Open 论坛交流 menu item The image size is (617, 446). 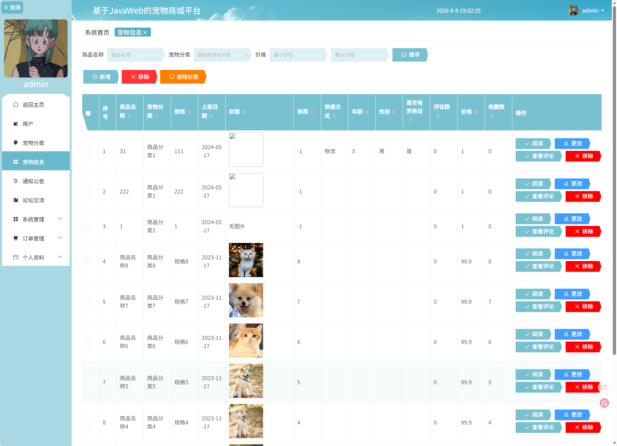(x=36, y=200)
